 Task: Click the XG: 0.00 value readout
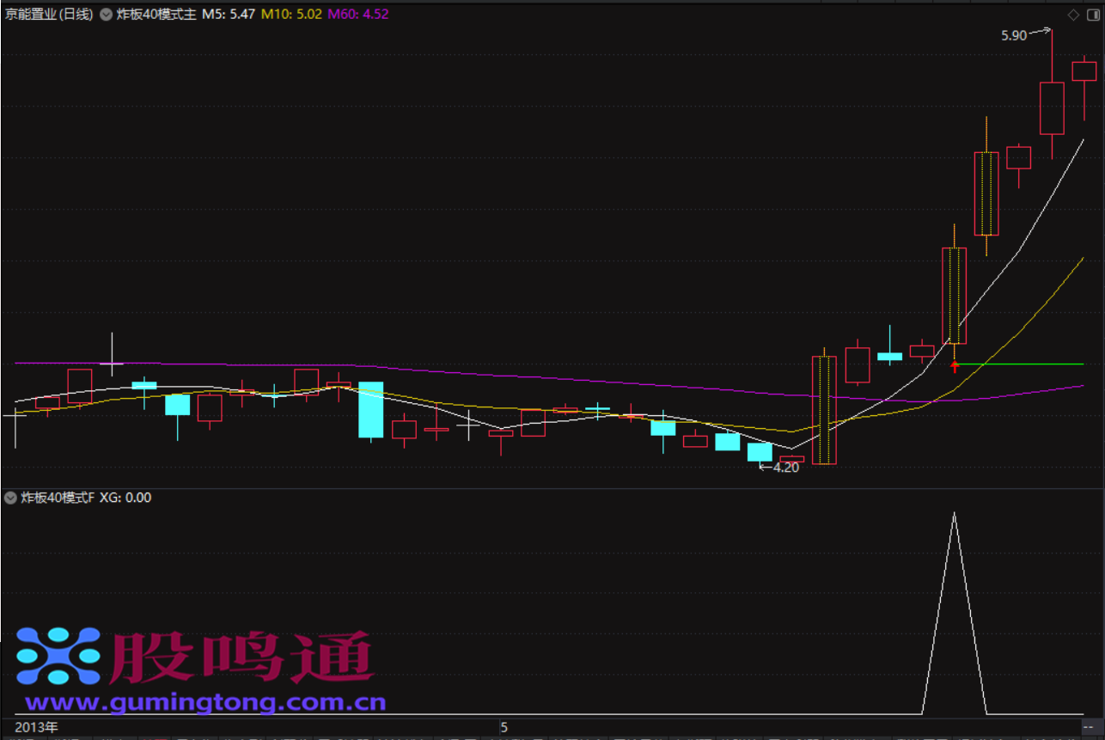pos(125,498)
